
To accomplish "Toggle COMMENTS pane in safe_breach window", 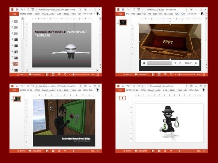I will (x=35, y=151).
